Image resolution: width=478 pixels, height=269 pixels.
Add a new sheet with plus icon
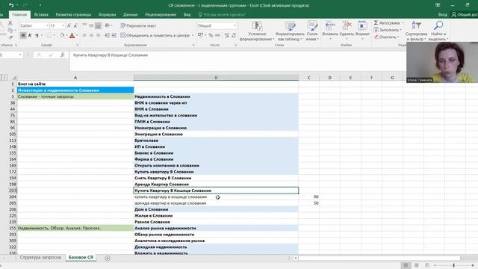[108, 258]
